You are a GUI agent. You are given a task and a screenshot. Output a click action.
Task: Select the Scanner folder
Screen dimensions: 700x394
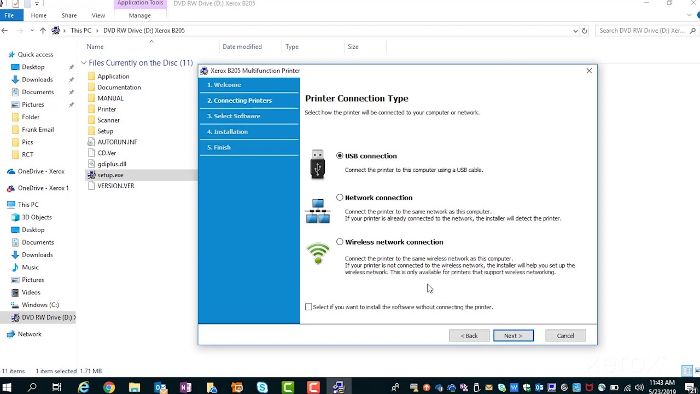tap(108, 120)
